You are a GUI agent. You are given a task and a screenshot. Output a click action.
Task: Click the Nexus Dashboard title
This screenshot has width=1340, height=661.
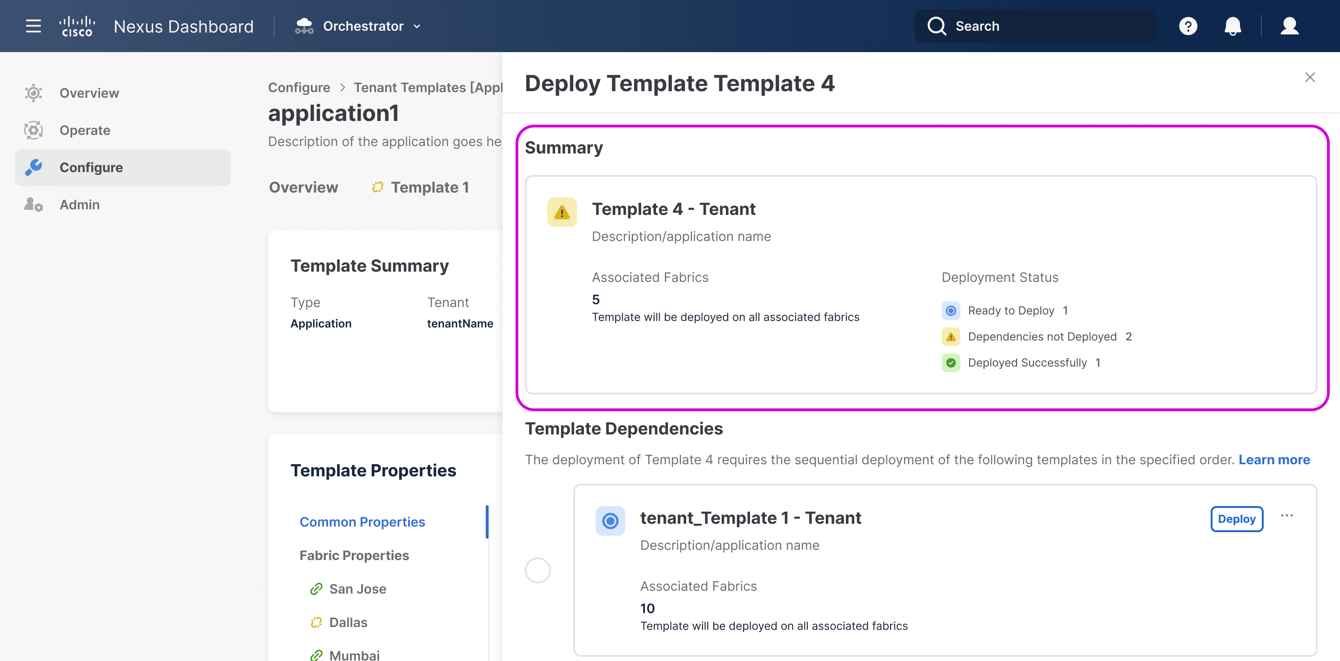[184, 26]
